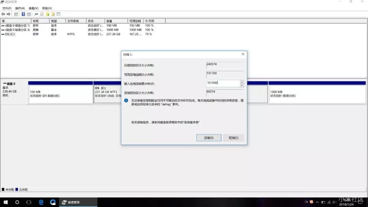Viewport: 368px width, 207px height.
Task: Click the checkmark sheet toolbar icon
Action: tap(42, 14)
